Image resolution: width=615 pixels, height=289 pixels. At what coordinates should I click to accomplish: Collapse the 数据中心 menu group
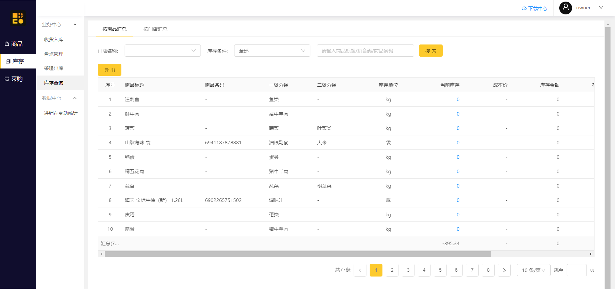[75, 98]
